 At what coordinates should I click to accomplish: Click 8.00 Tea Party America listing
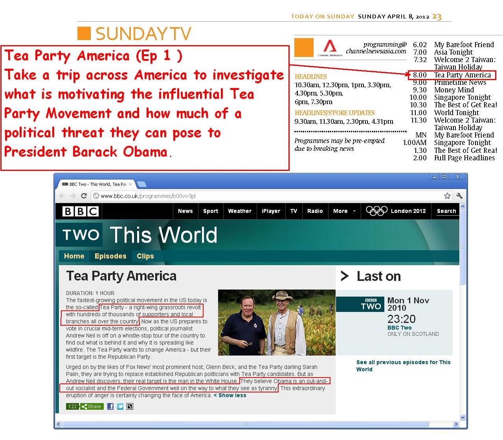[452, 75]
